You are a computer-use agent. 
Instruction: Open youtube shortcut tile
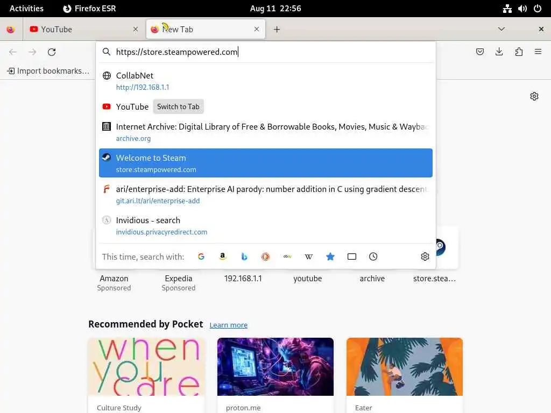coord(307,279)
